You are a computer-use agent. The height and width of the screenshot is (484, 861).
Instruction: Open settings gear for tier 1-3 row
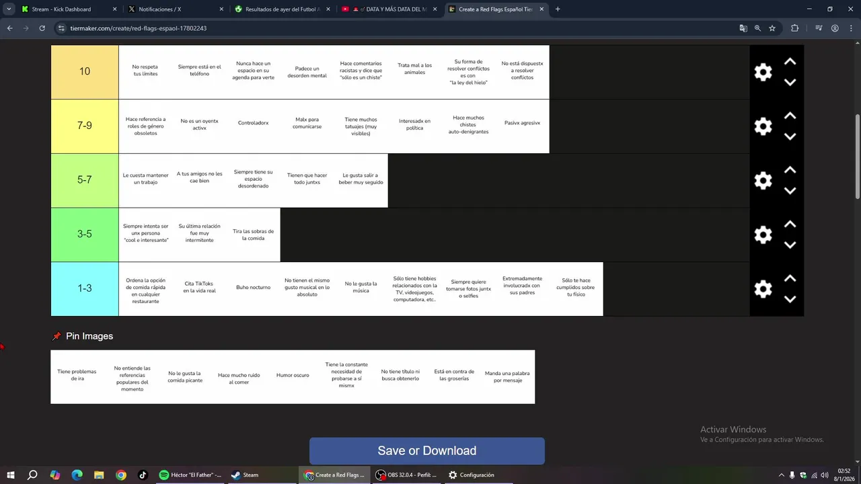point(763,289)
